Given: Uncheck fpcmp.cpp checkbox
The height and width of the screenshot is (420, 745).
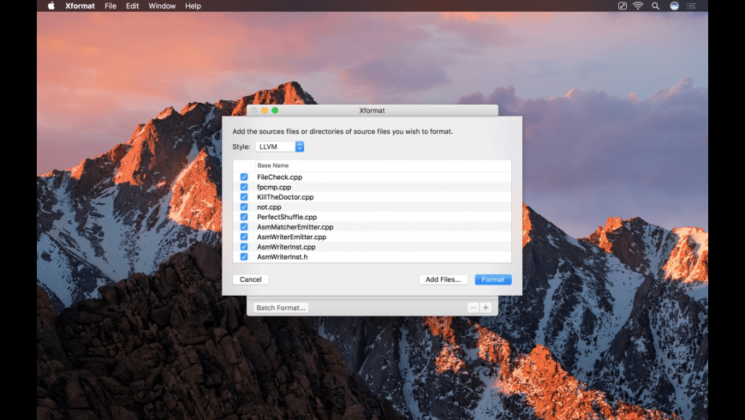Looking at the screenshot, I should coord(244,187).
